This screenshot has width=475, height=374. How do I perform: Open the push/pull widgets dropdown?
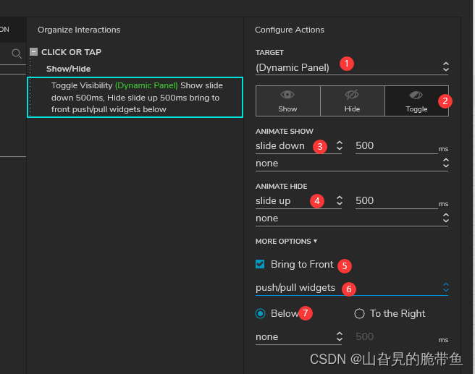[351, 287]
